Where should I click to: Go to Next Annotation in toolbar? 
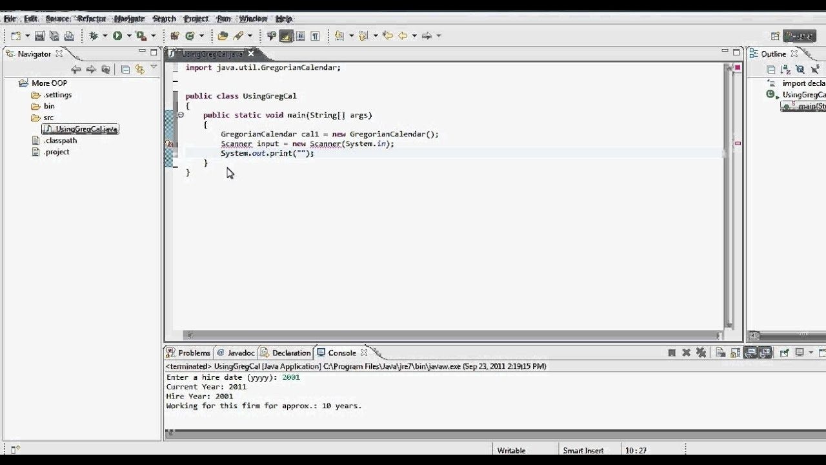pyautogui.click(x=339, y=36)
